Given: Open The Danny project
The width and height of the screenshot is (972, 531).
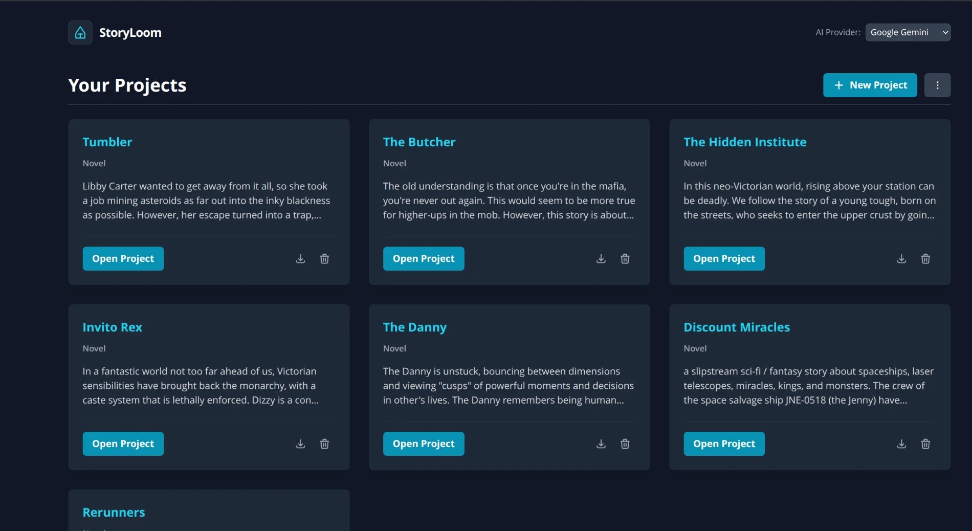Looking at the screenshot, I should click(x=424, y=444).
